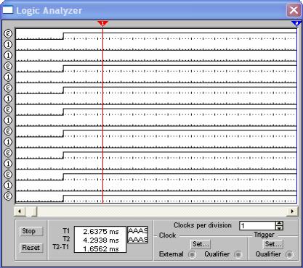Increase Clocks per division with up arrow

click(279, 223)
